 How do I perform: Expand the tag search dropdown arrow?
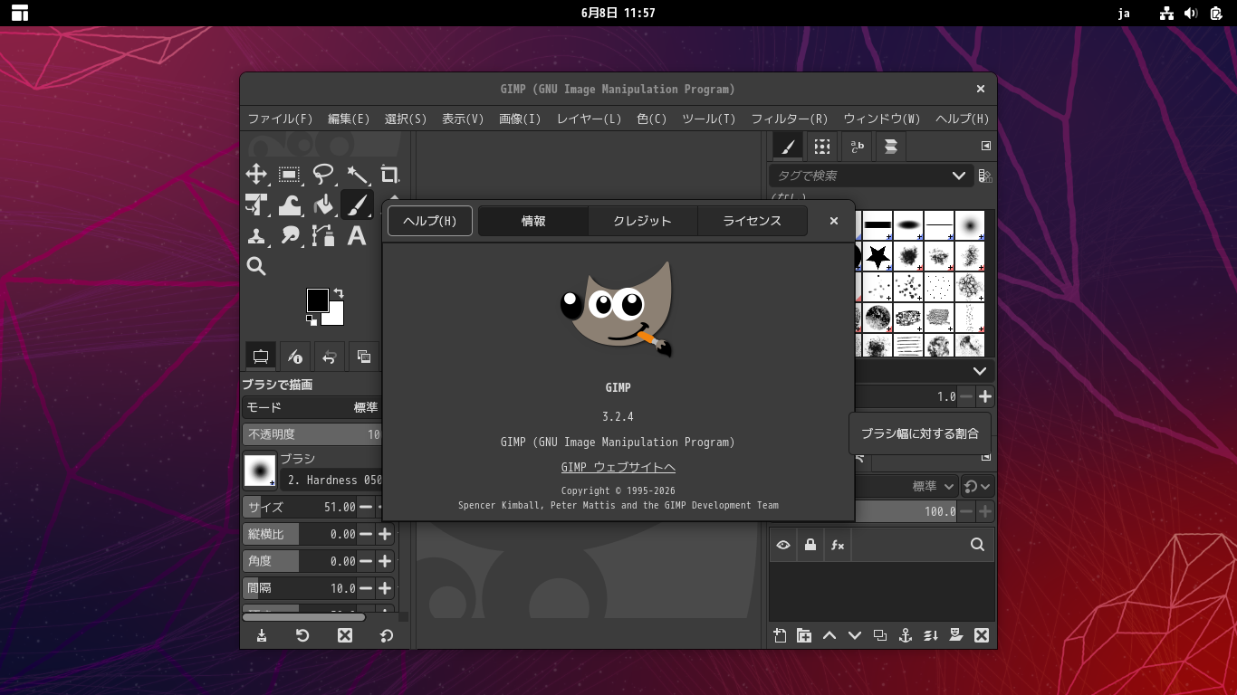click(x=959, y=176)
